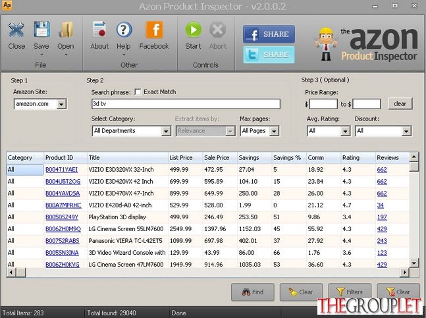Sort by Comm column header

click(323, 158)
